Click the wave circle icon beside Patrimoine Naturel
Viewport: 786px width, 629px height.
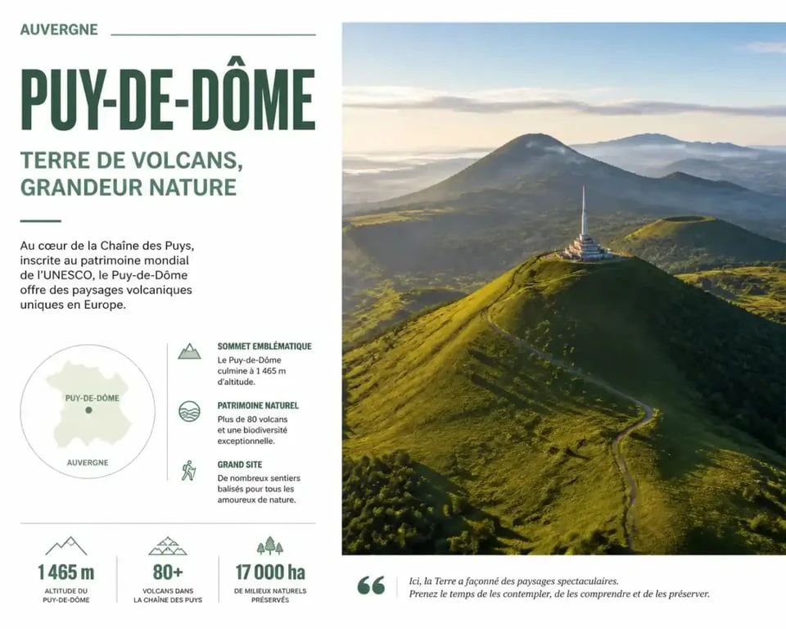(x=189, y=411)
